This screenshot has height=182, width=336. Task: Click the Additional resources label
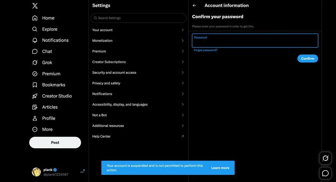click(x=108, y=126)
